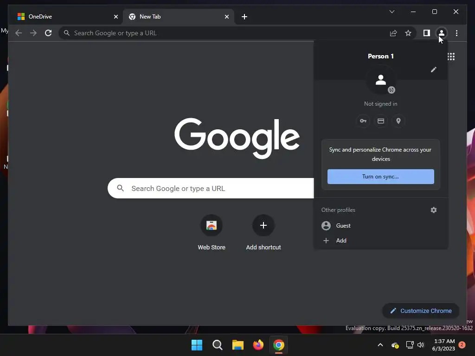Click Chrome icon in taskbar
The width and height of the screenshot is (475, 356).
tap(279, 345)
